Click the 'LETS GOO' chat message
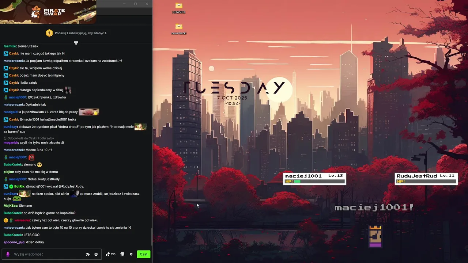The image size is (468, 263). pos(31,235)
